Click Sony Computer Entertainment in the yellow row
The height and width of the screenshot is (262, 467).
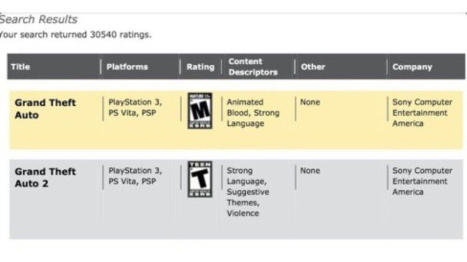pos(420,113)
